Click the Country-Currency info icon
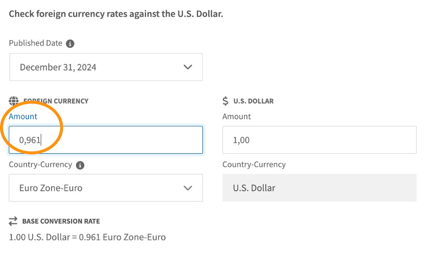This screenshot has height=253, width=434. (80, 165)
